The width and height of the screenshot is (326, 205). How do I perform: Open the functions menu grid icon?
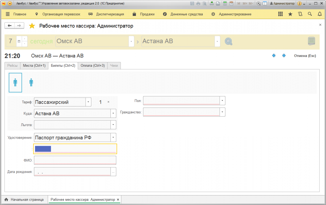[280, 14]
